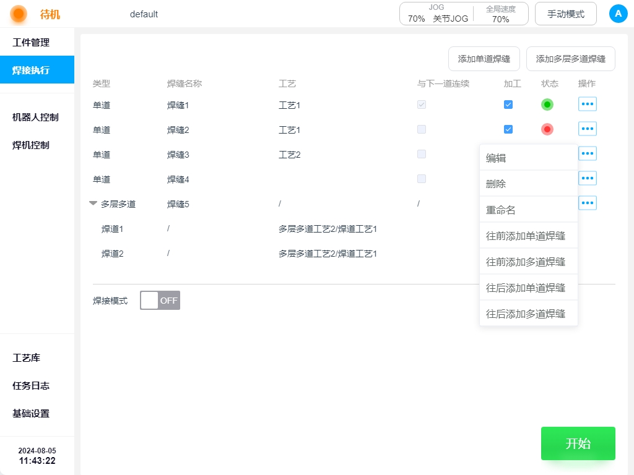Screen dimensions: 634x475
Task: Click the 添加单道焊缝 button
Action: pyautogui.click(x=484, y=59)
